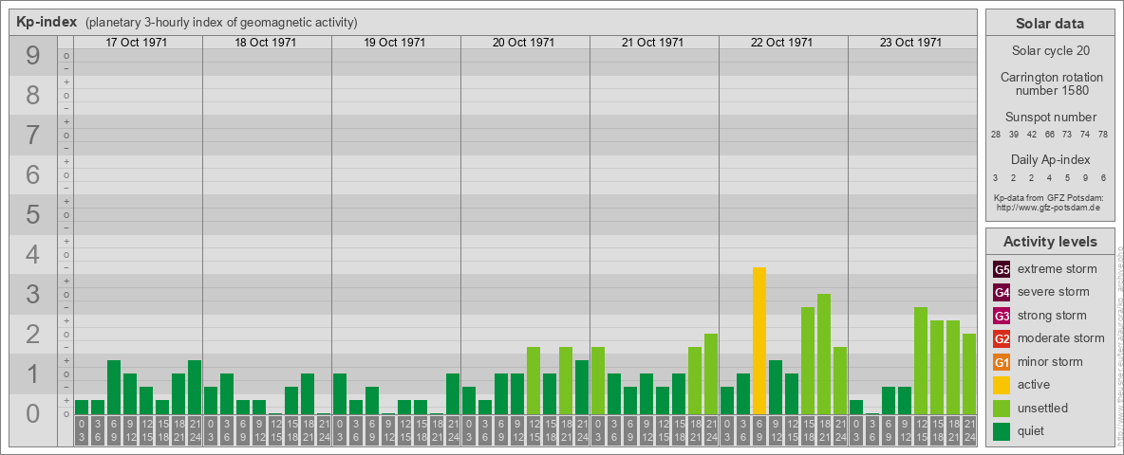Image resolution: width=1124 pixels, height=455 pixels.
Task: Click the 18 Oct 18-21 hour bar
Action: click(x=308, y=393)
